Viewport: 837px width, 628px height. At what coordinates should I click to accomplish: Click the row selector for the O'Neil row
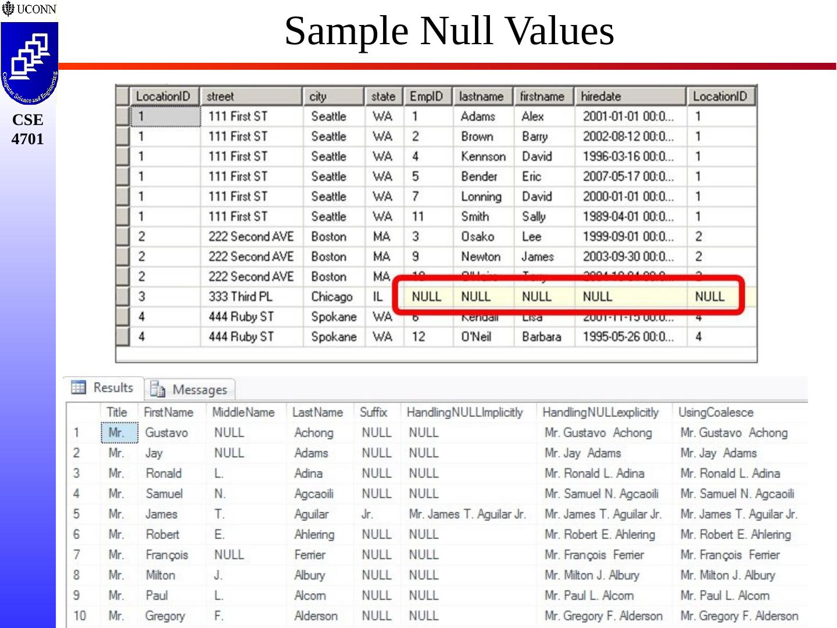coord(123,337)
